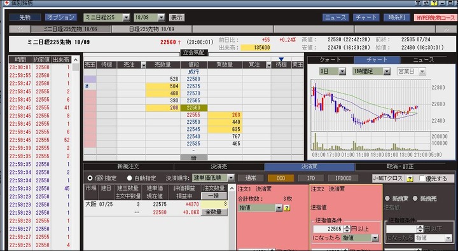
Task: Open the ミニ日経225 product dropdown
Action: point(126,18)
